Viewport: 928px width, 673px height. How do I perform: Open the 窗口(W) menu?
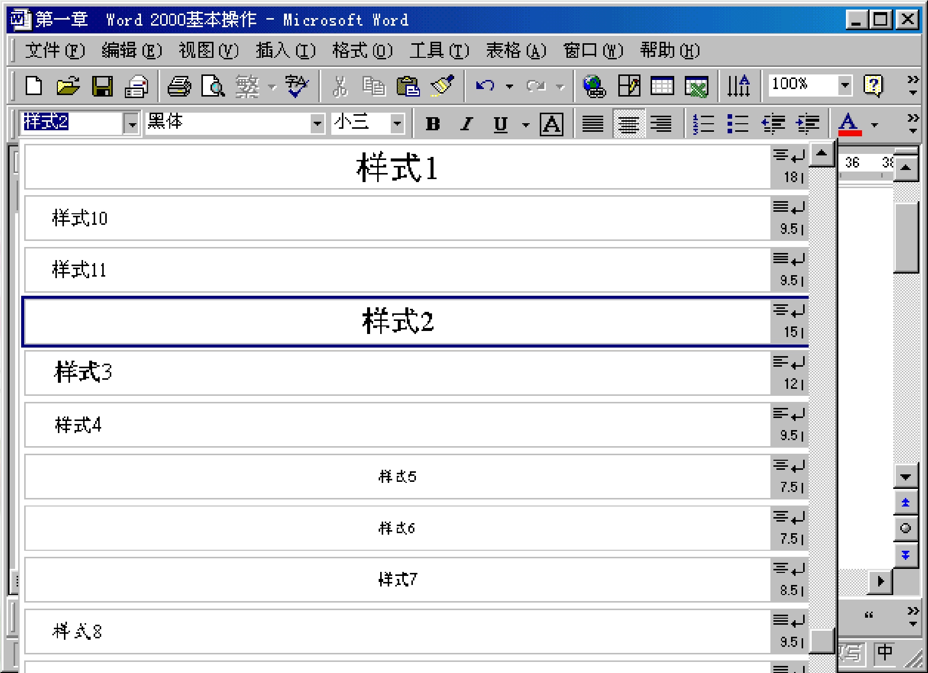tap(593, 50)
